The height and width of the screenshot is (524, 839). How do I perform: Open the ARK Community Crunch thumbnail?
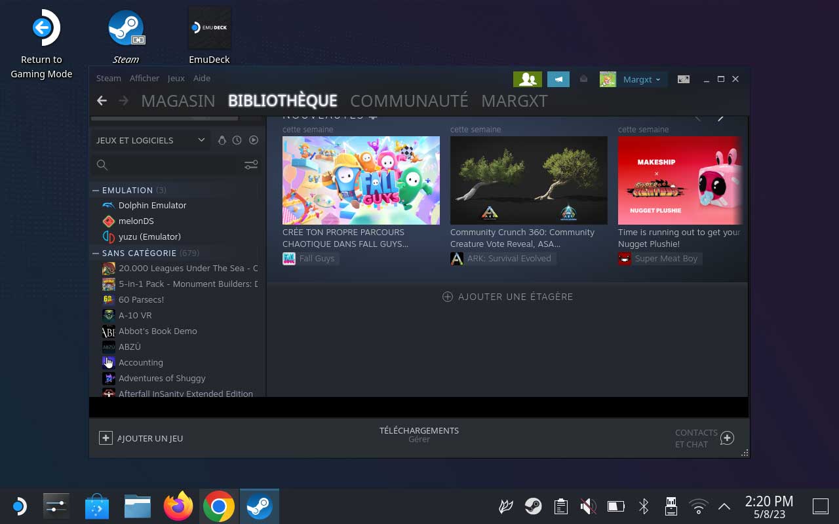click(x=529, y=180)
